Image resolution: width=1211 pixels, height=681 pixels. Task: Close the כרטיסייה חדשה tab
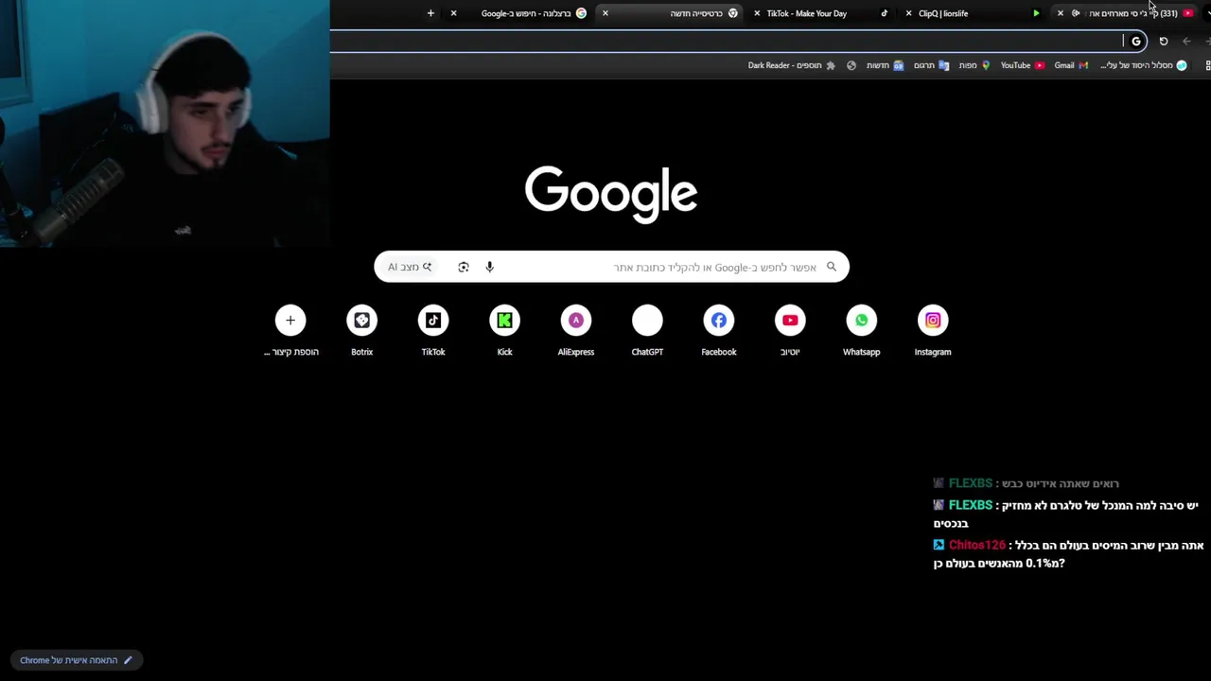605,13
